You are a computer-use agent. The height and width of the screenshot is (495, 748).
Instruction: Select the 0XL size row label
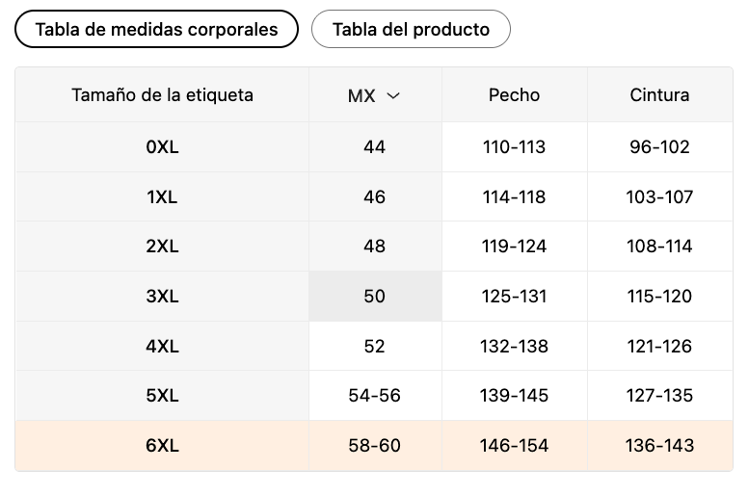162,147
